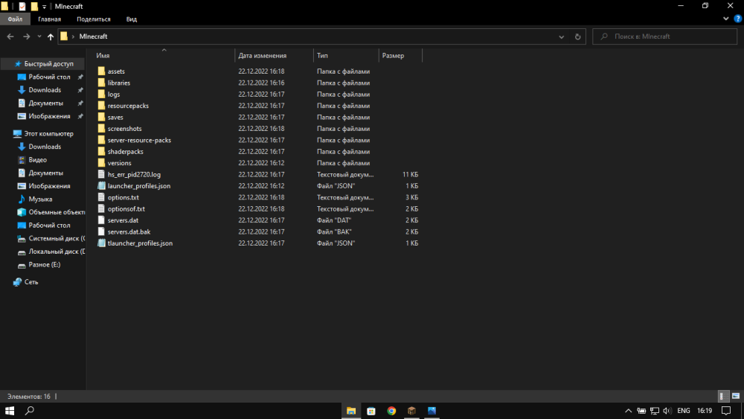This screenshot has width=744, height=419.
Task: Open the Файл menu
Action: pos(15,19)
